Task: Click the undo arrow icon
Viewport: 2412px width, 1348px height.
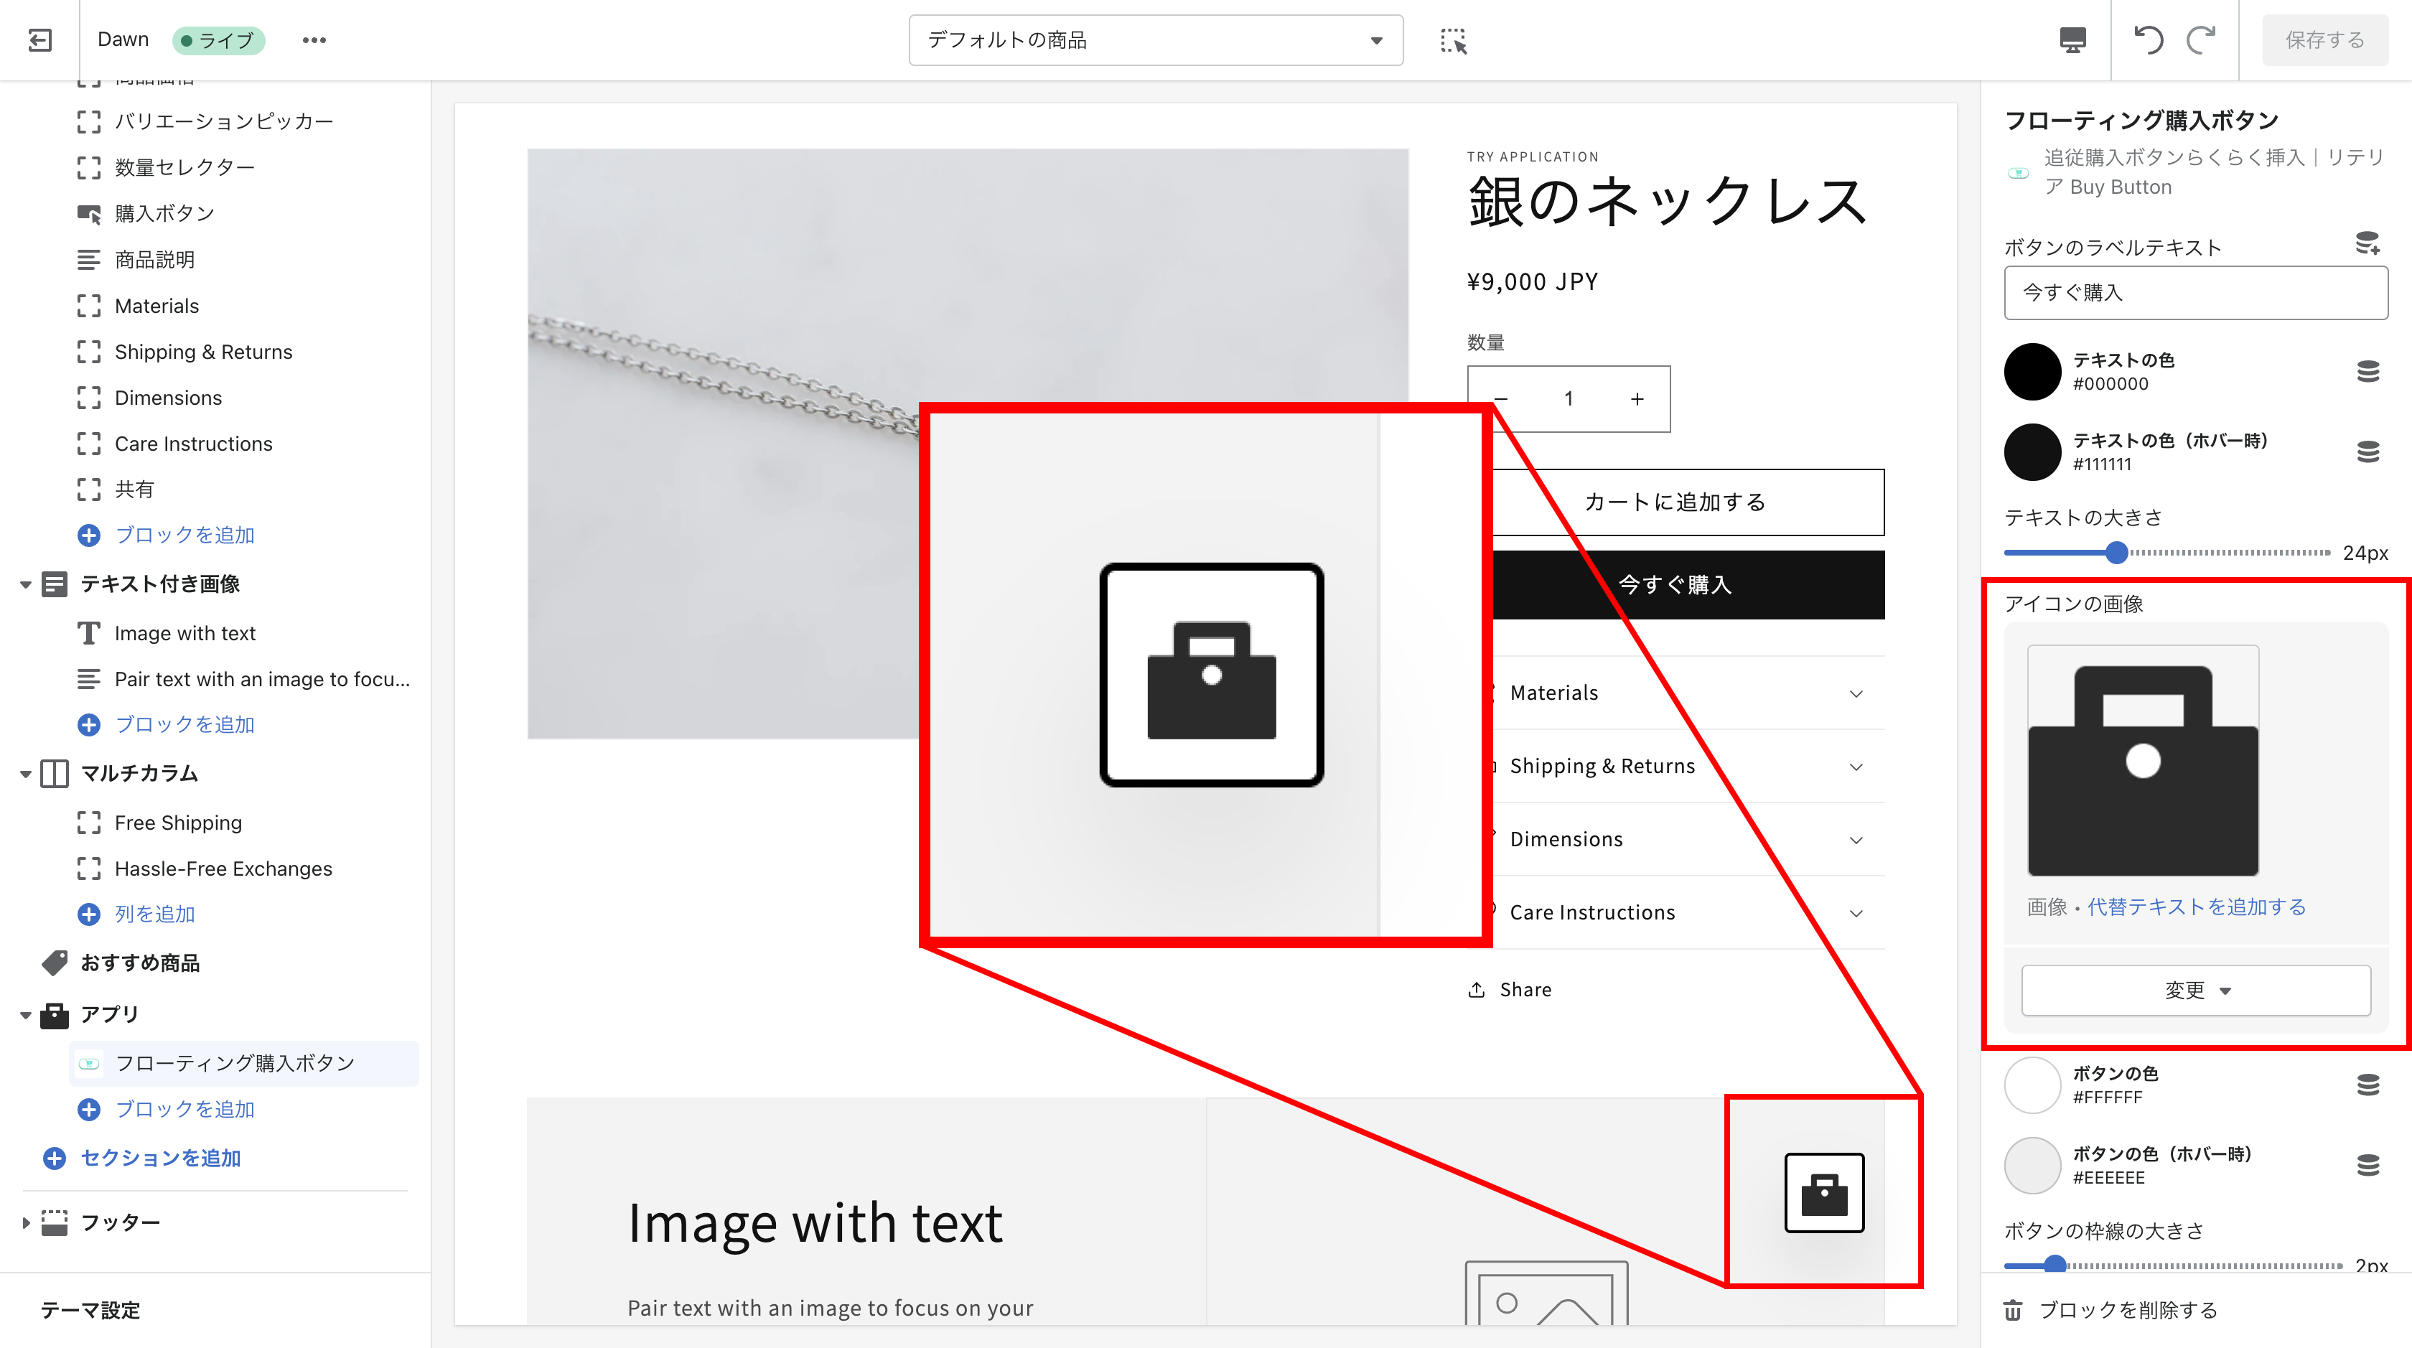Action: (x=2148, y=39)
